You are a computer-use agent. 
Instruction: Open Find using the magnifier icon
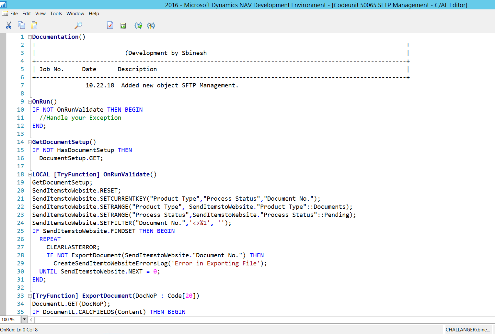click(x=78, y=25)
